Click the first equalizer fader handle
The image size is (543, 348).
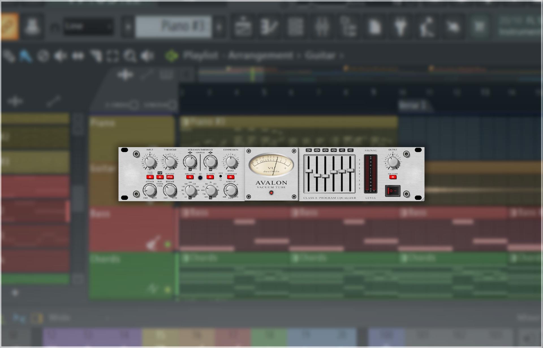pos(309,171)
